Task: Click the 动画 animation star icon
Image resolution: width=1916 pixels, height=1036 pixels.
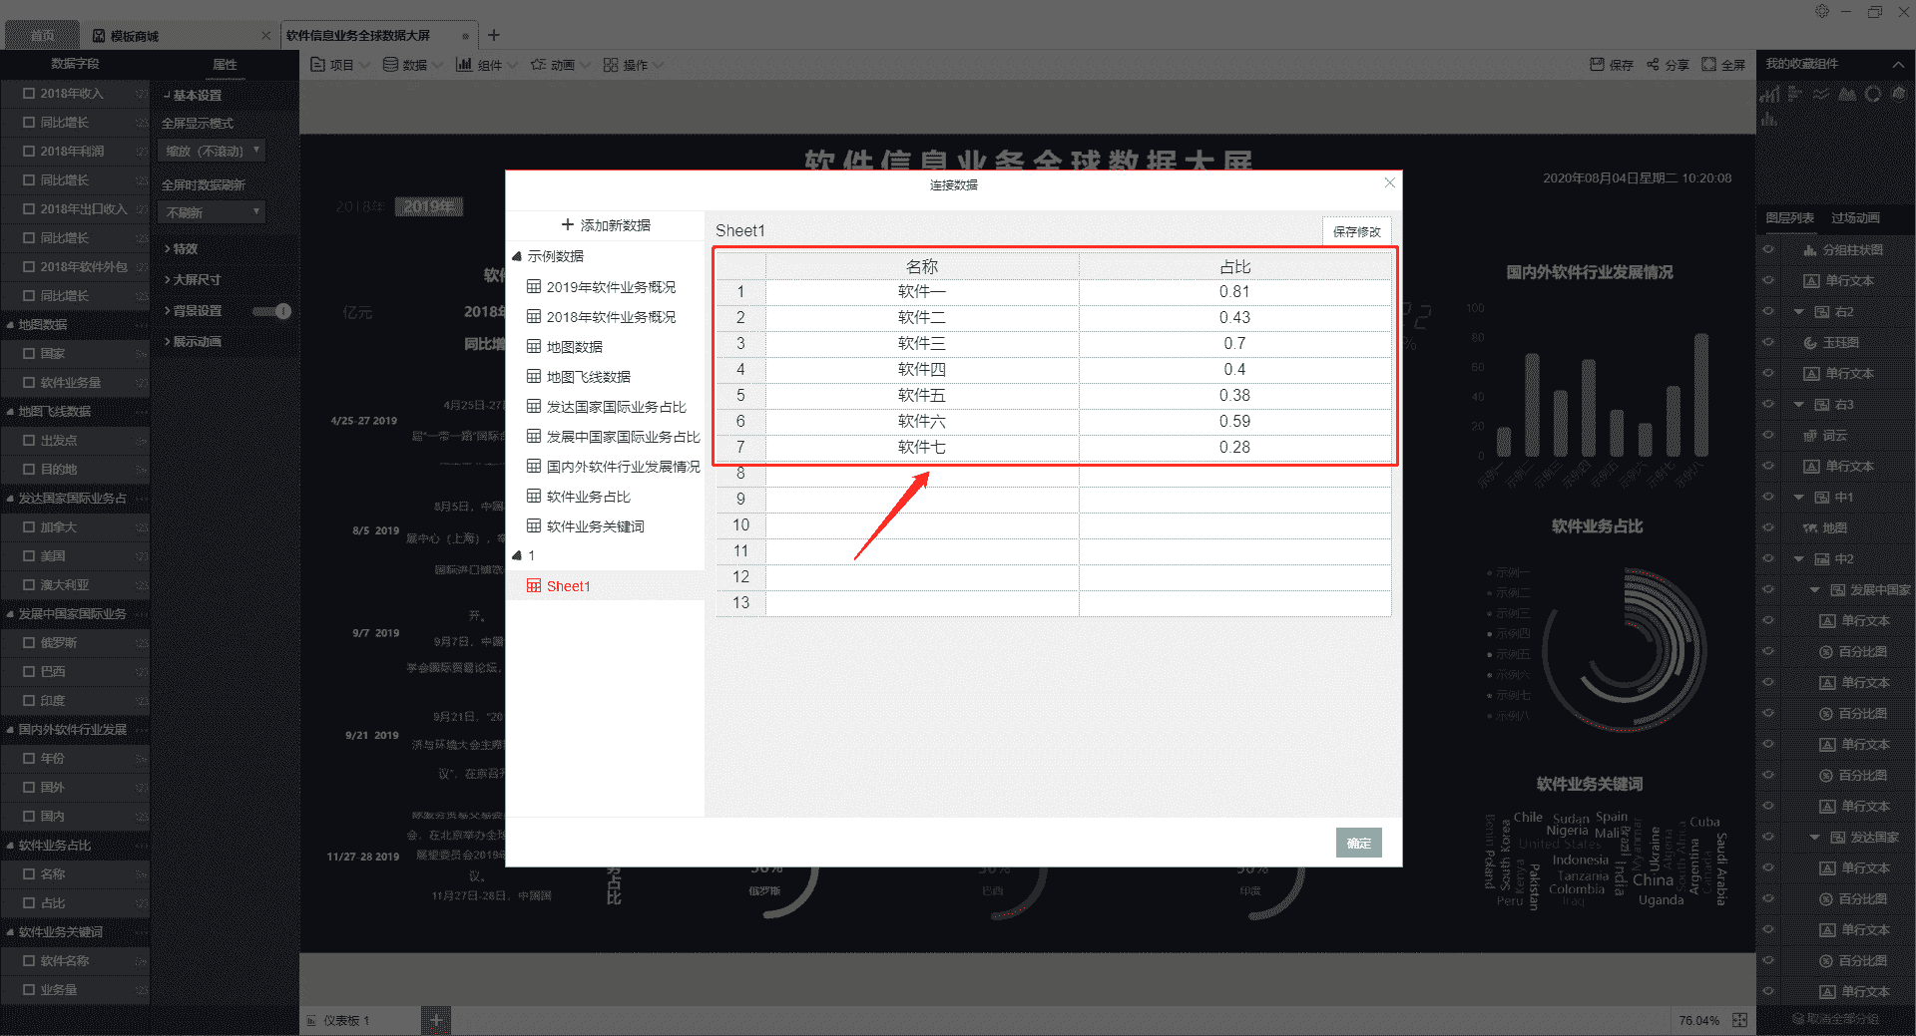Action: 538,65
